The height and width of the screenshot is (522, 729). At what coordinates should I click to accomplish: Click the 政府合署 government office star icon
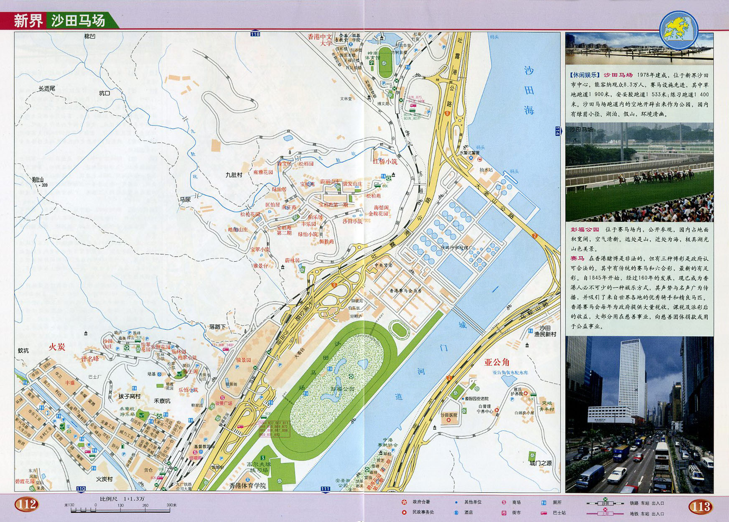404,502
